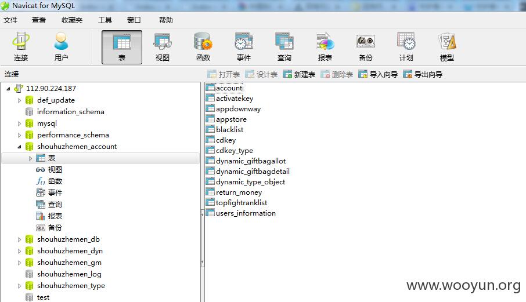Select the information_schema database icon
The image size is (526, 302).
(30, 112)
